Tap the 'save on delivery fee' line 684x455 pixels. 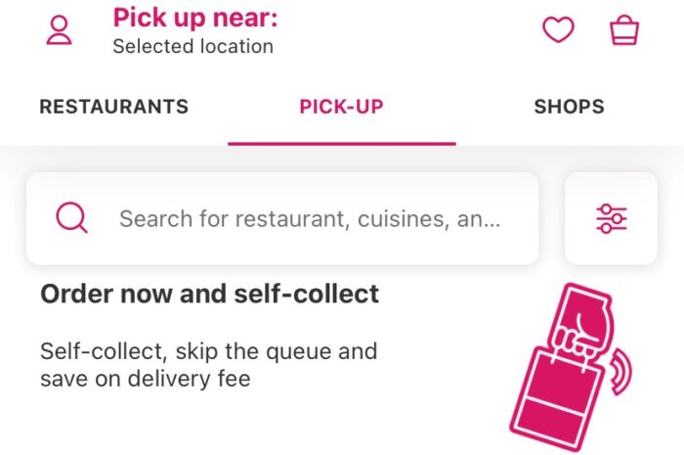pyautogui.click(x=146, y=379)
